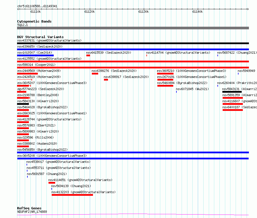Image resolution: width=257 pixels, height=218 pixels.
Task: Open nsv5691587 (Chuang2021) variant
Action: (x=47, y=174)
